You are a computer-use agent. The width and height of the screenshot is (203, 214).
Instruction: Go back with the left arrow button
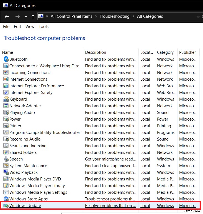(7, 17)
